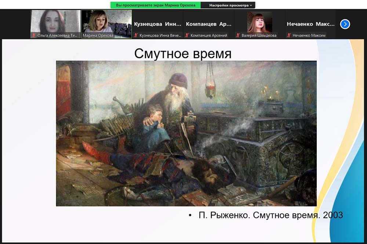
Task: Click the painting on the shared slide
Action: click(186, 133)
